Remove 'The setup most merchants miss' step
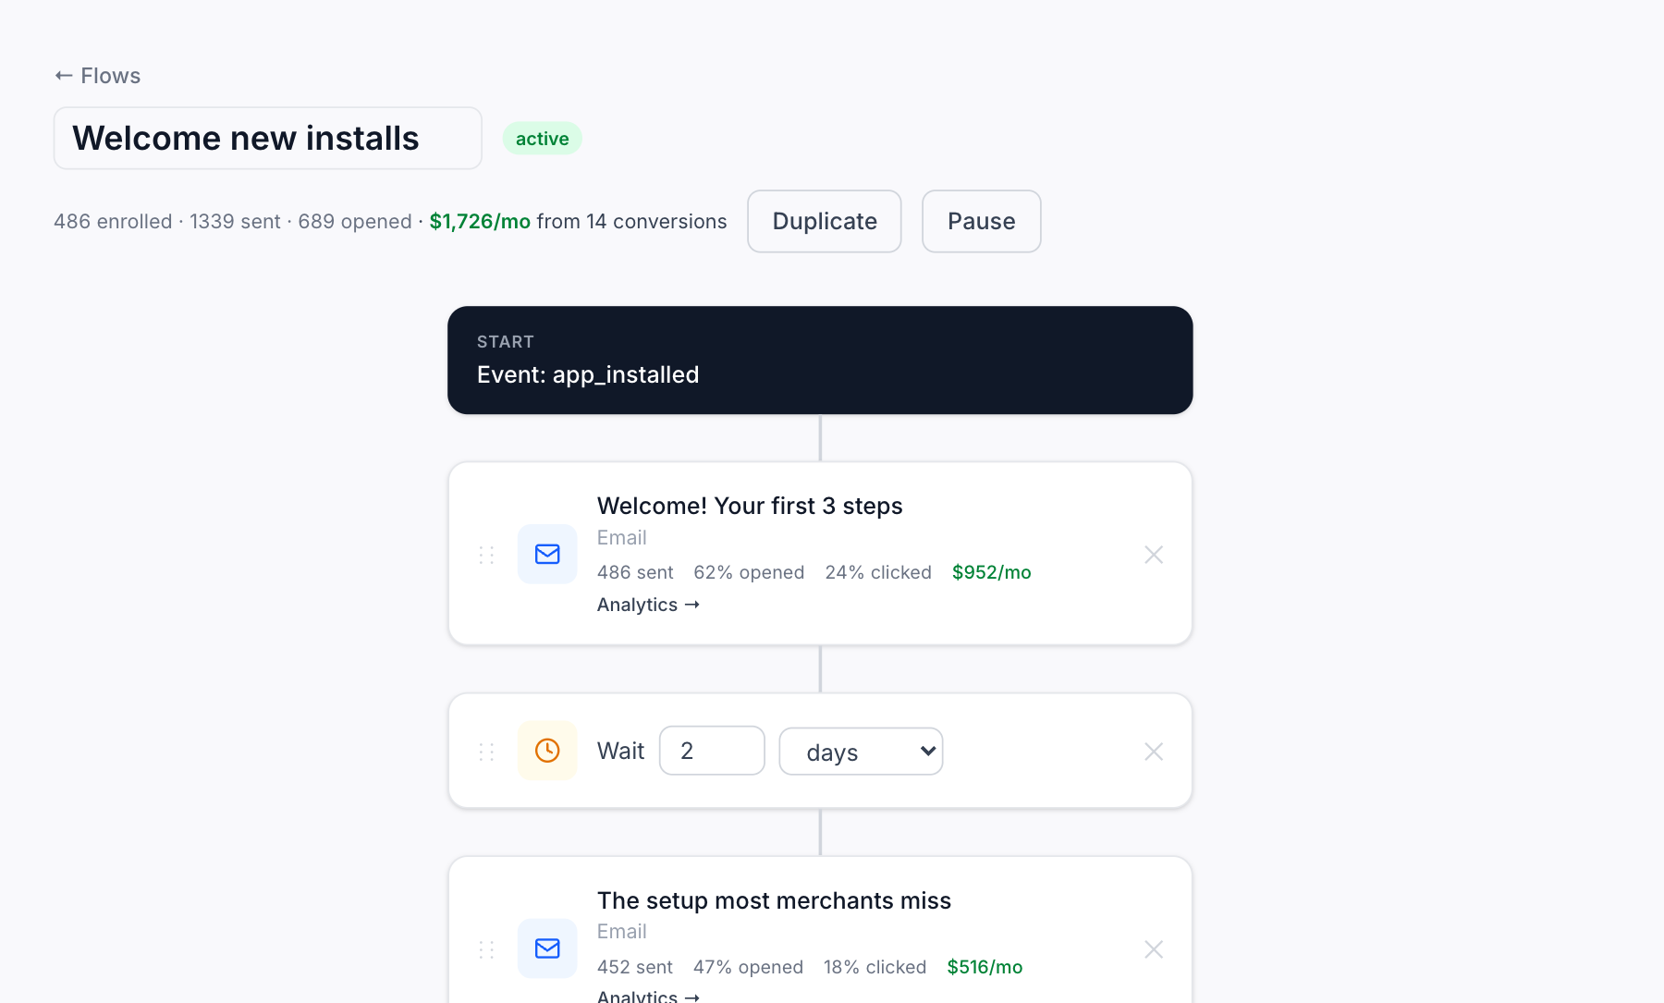The width and height of the screenshot is (1664, 1003). tap(1154, 949)
